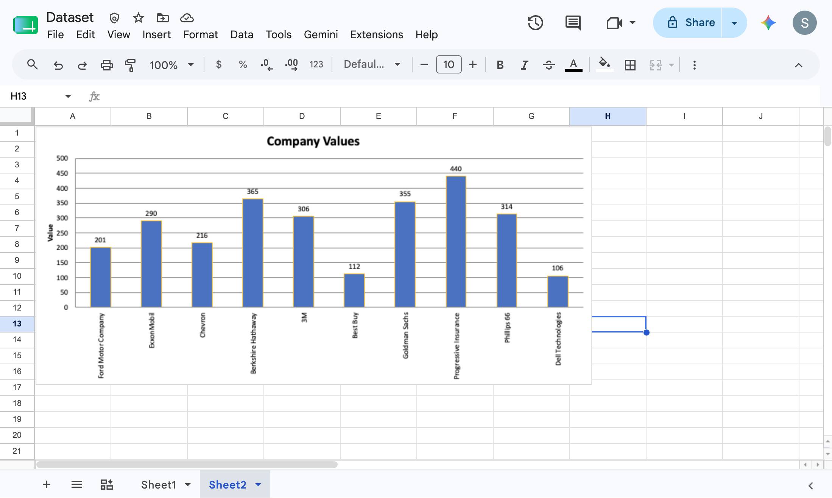Increase font size plus button
Image resolution: width=832 pixels, height=498 pixels.
coord(473,65)
